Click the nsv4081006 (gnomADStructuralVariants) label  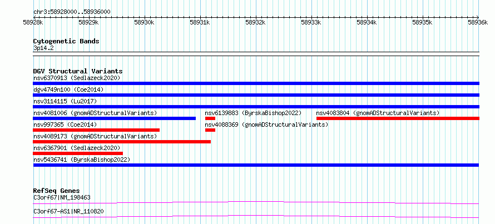95,113
